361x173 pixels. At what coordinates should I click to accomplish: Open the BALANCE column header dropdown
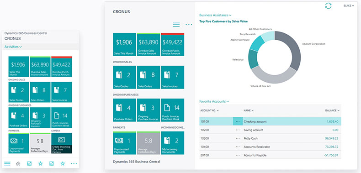[333, 110]
